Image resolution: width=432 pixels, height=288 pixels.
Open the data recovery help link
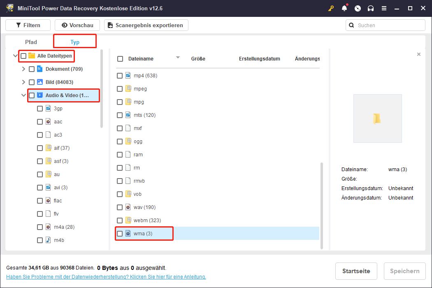[106, 277]
